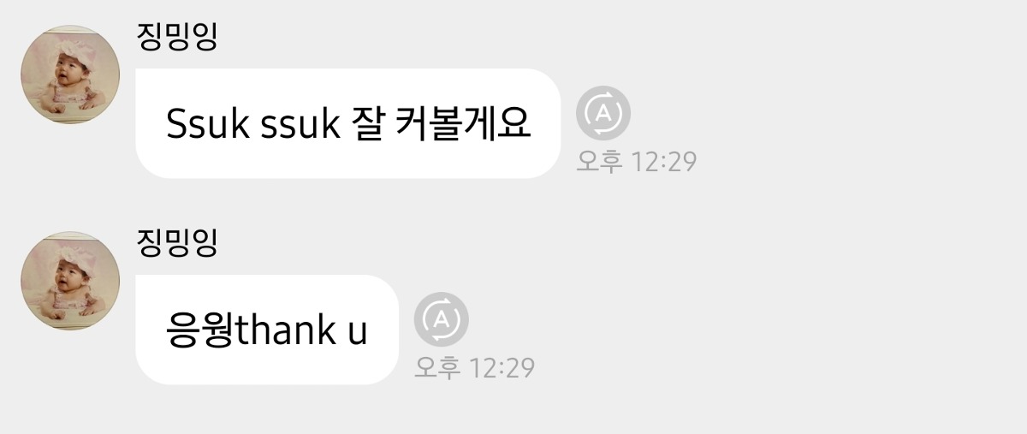Tap the translate icon beside 'Ssuk ssuk' message

tap(603, 113)
